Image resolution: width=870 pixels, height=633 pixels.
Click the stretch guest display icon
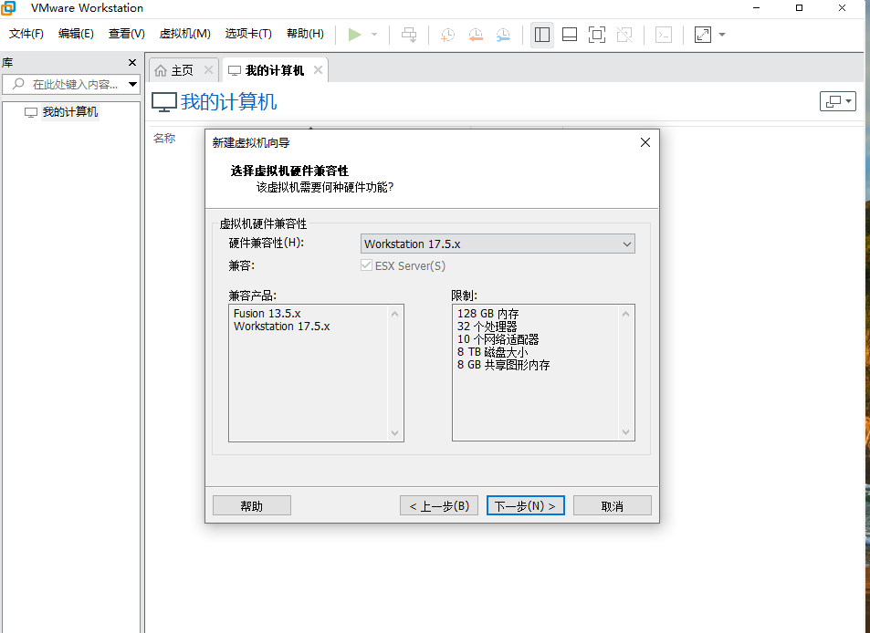(x=703, y=35)
